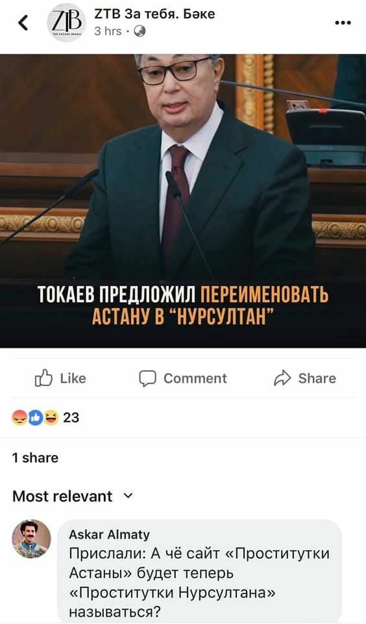Open the 1 share list
The width and height of the screenshot is (366, 624).
pos(35,458)
